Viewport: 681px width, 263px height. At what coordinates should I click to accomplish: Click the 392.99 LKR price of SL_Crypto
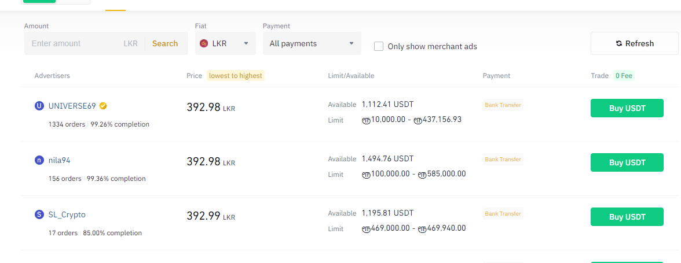click(x=211, y=216)
